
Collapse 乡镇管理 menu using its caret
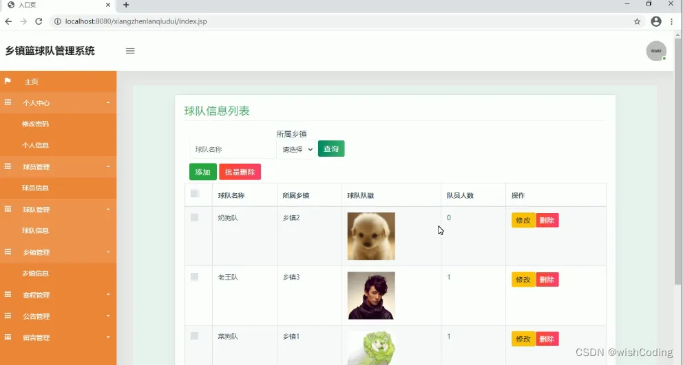coord(108,252)
